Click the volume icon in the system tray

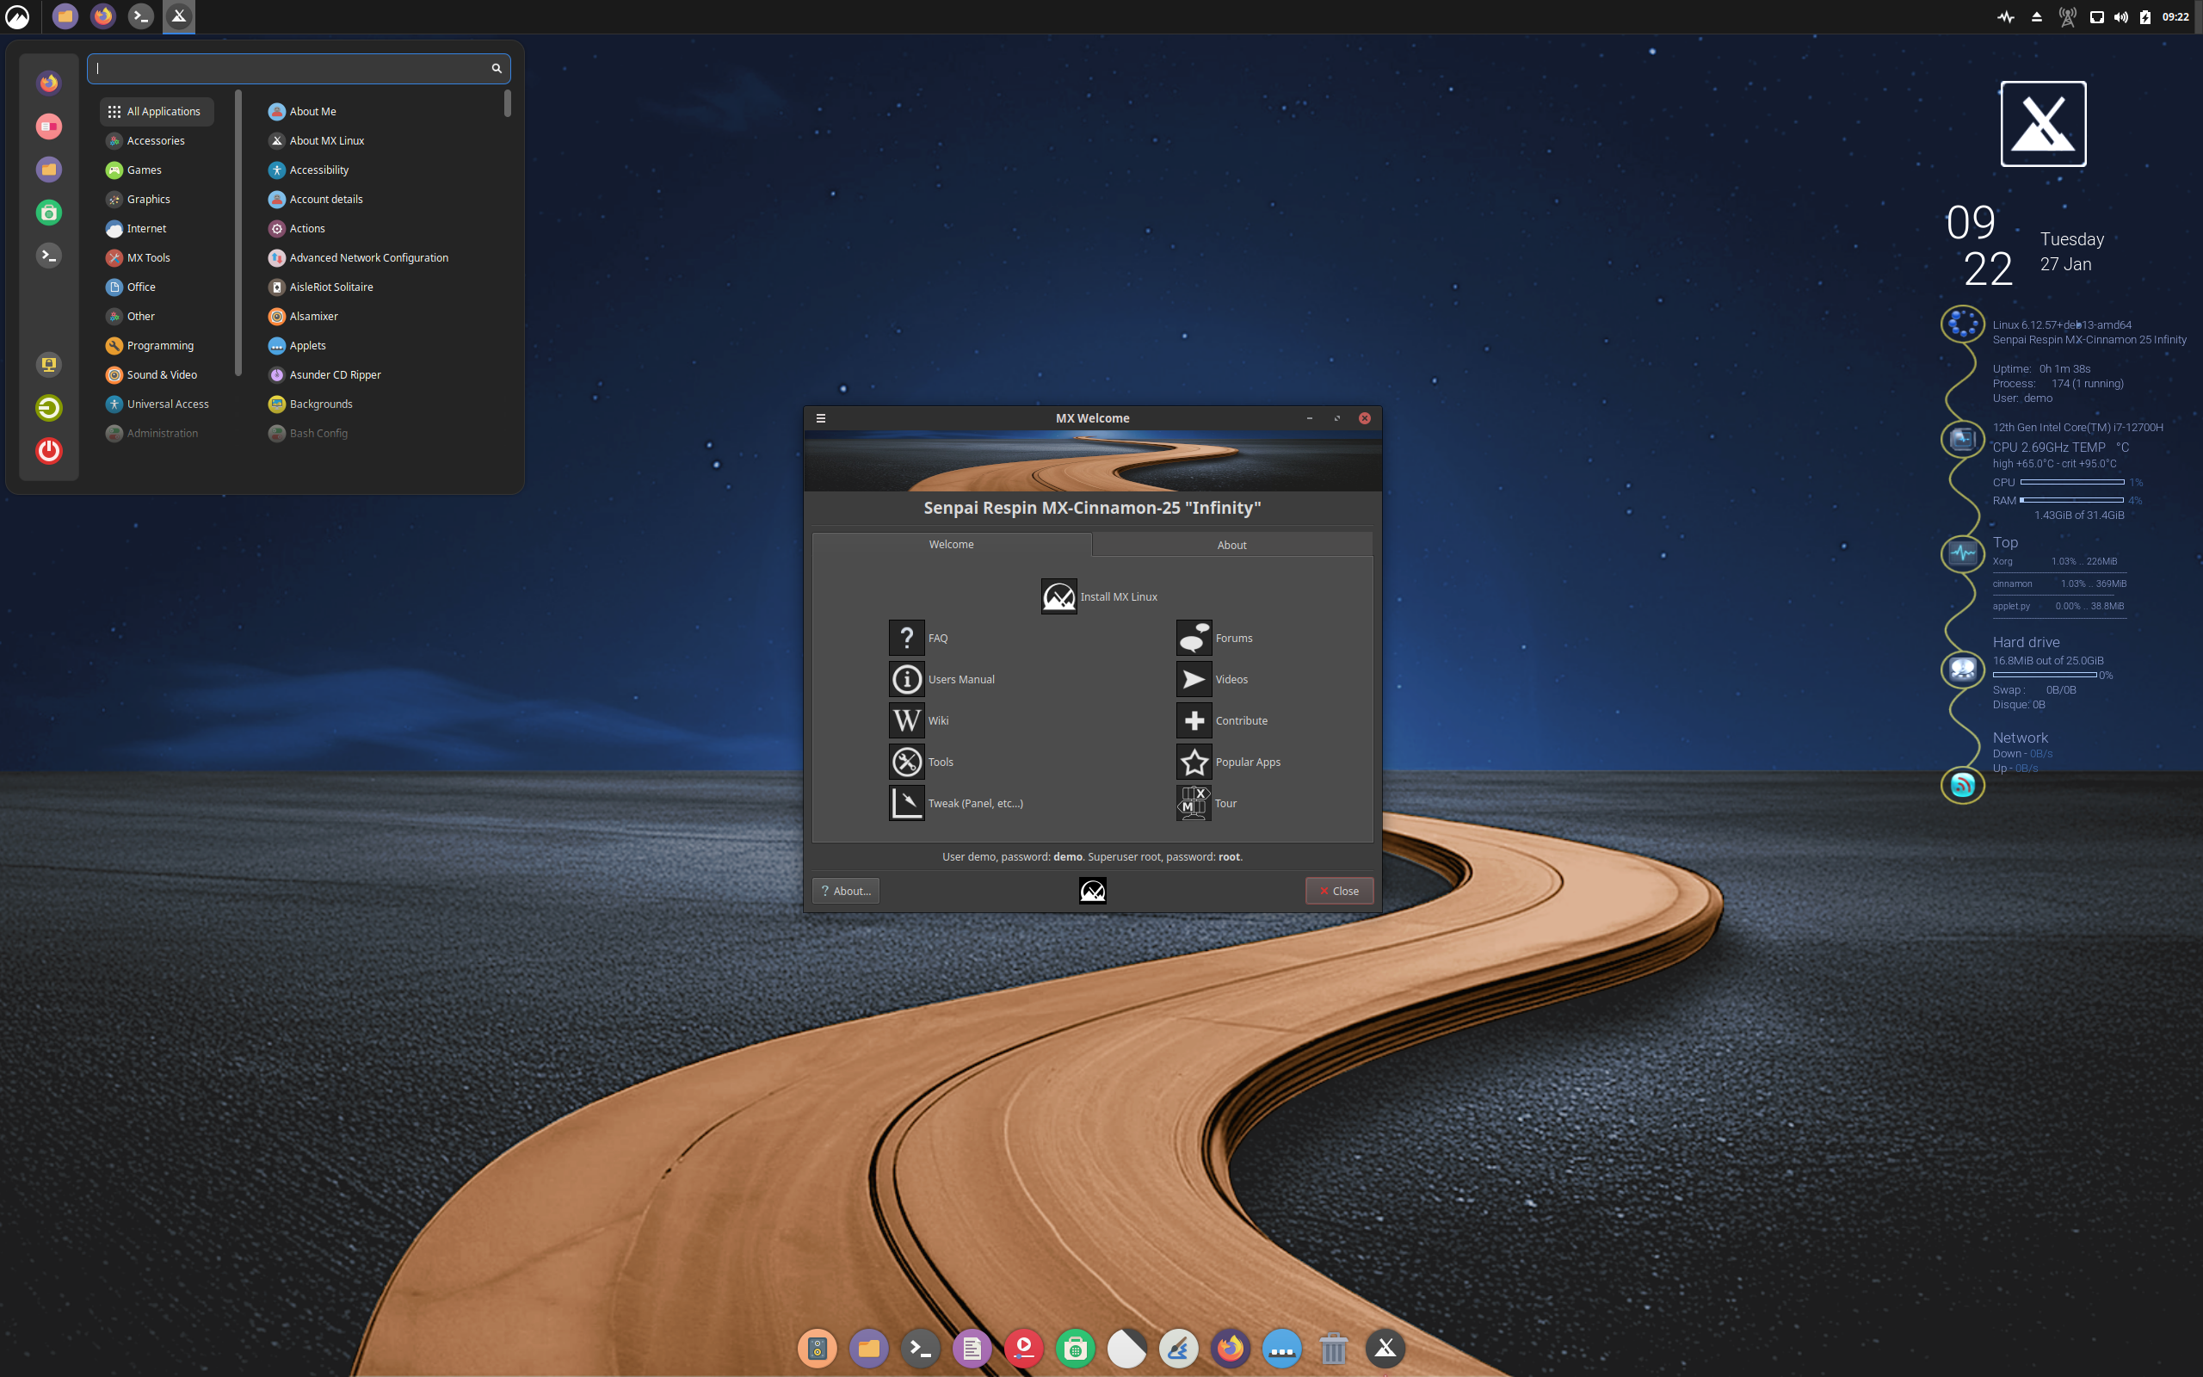pyautogui.click(x=2121, y=16)
